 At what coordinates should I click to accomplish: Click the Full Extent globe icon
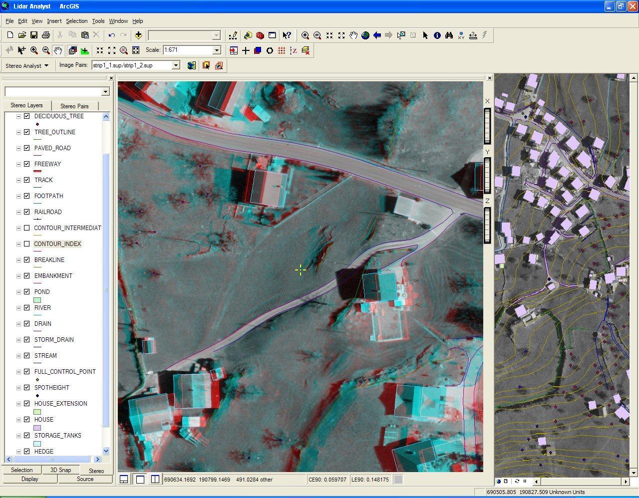365,35
